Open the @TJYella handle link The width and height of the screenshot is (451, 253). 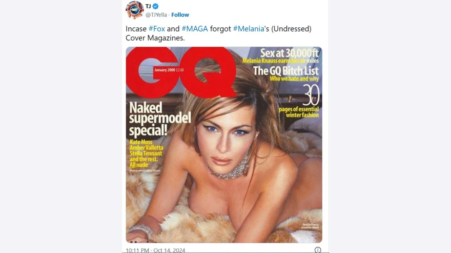tap(156, 15)
